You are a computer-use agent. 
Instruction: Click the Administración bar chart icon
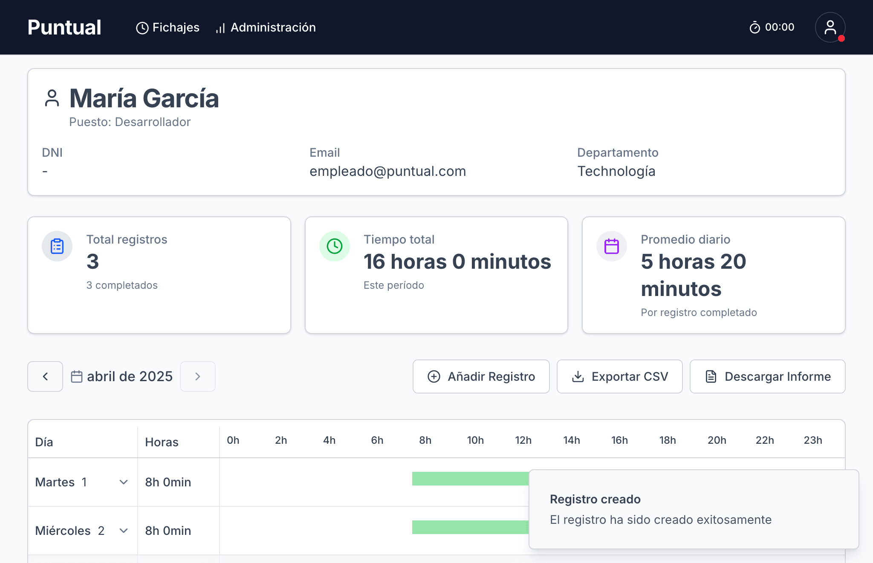pos(220,27)
